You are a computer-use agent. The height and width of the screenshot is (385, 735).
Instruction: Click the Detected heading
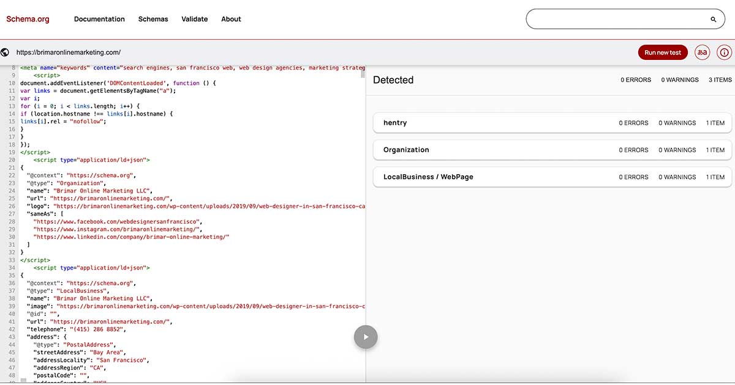click(x=393, y=80)
